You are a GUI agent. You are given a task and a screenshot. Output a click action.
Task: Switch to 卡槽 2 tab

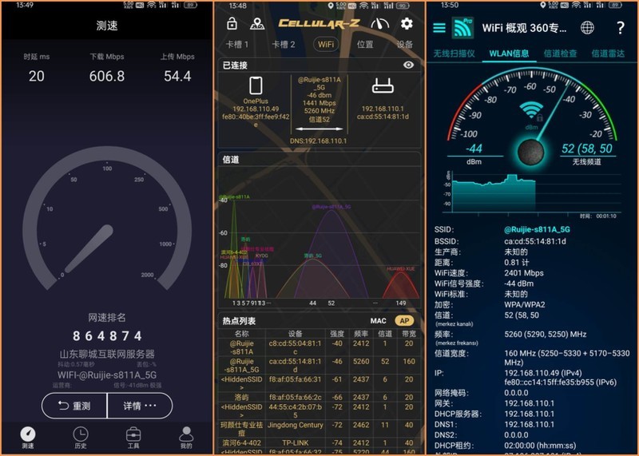pyautogui.click(x=284, y=45)
